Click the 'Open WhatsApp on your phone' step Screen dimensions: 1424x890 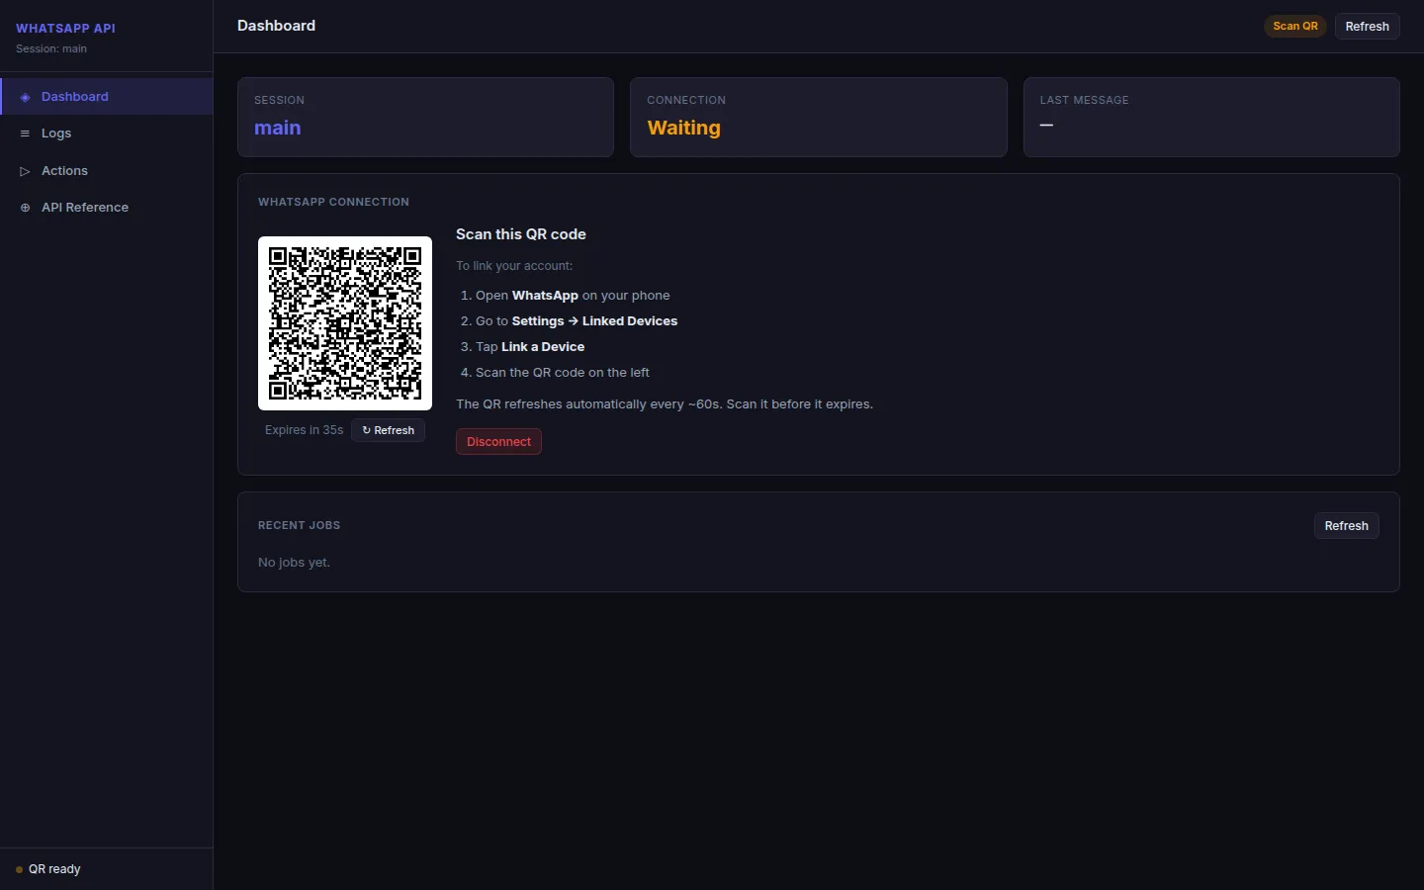tap(573, 296)
